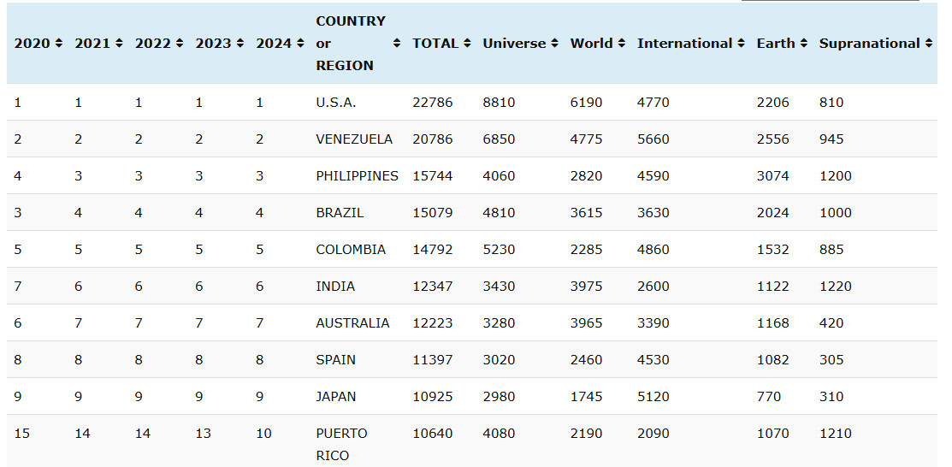
Task: Select the PHILIPPINES row country name
Action: tap(357, 176)
